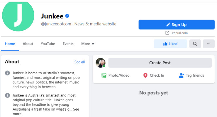Open the About tab
This screenshot has height=117, width=217.
click(x=28, y=44)
